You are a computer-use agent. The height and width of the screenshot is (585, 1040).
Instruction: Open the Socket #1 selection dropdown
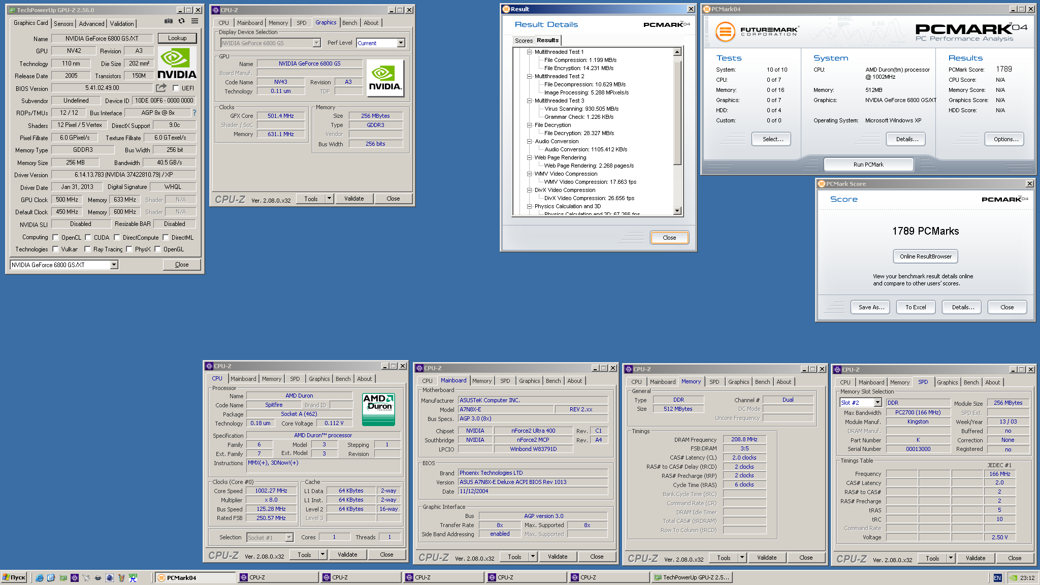point(289,537)
